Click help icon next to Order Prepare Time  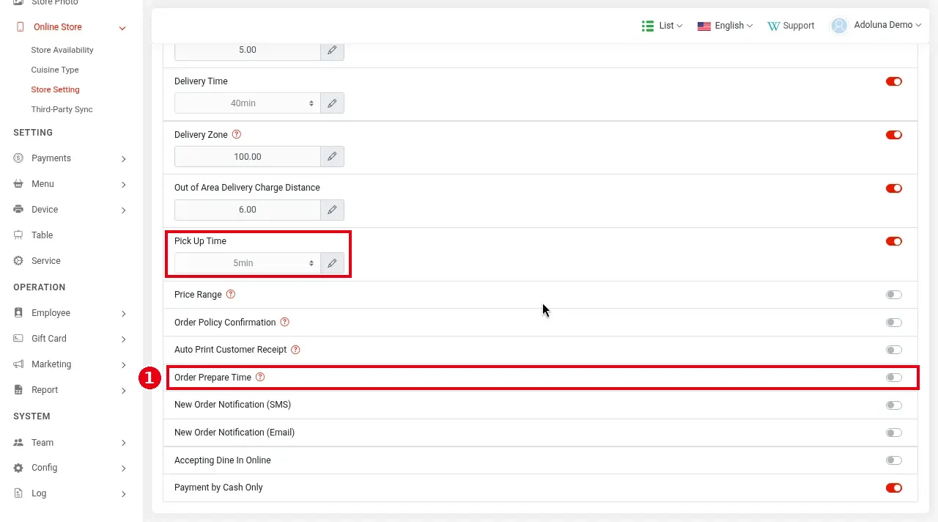[260, 378]
